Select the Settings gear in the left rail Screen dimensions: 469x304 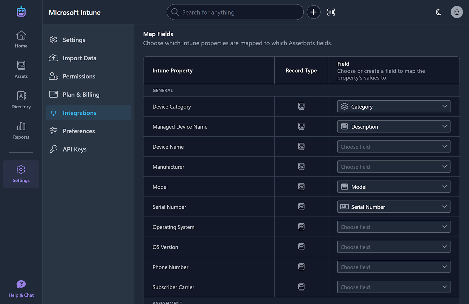[x=21, y=174]
